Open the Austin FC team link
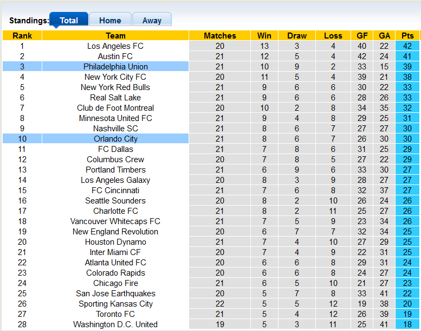This screenshot has width=421, height=331. click(115, 56)
